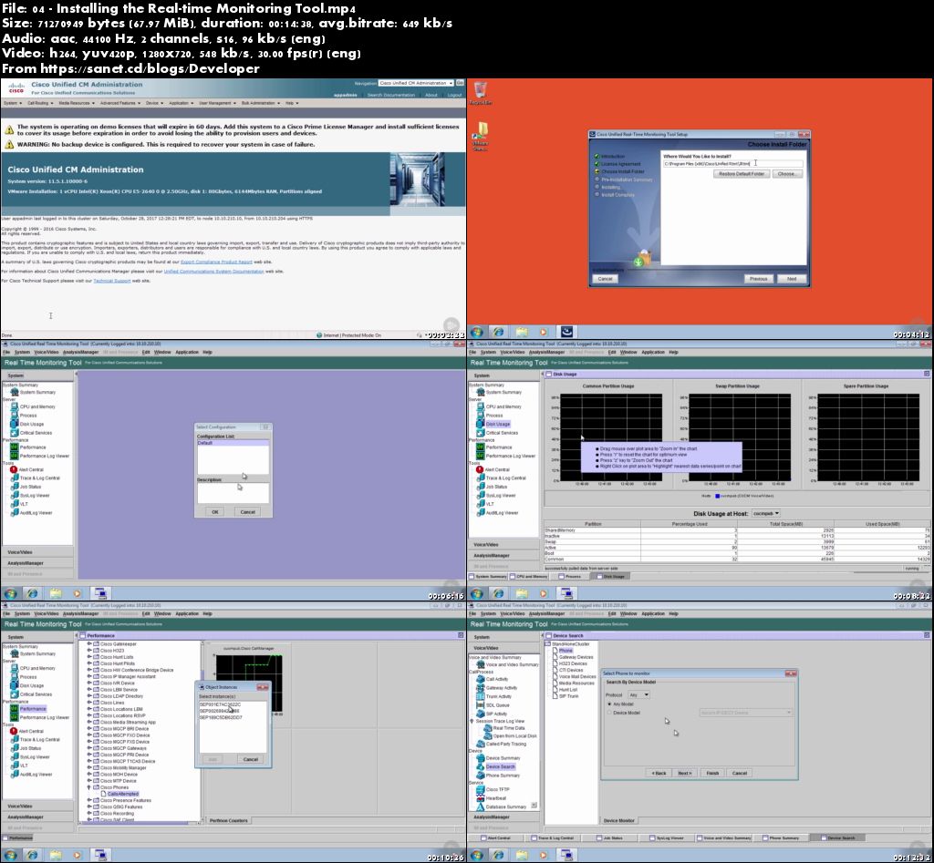Open File menu in Device Search frame
Image resolution: width=934 pixels, height=863 pixels.
click(x=472, y=613)
